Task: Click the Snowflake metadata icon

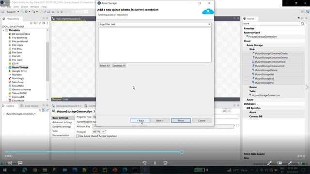Action: pos(10,86)
